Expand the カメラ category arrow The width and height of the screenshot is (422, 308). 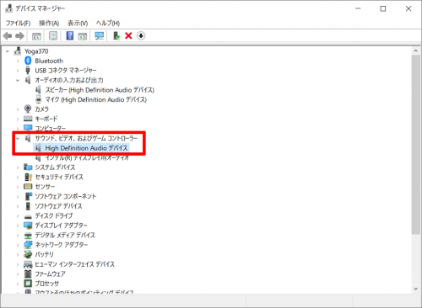[18, 109]
